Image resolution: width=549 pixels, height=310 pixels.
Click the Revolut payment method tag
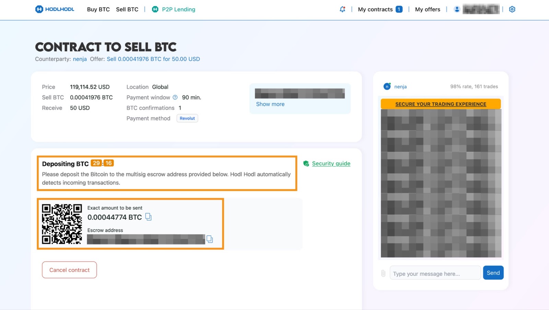(x=187, y=118)
